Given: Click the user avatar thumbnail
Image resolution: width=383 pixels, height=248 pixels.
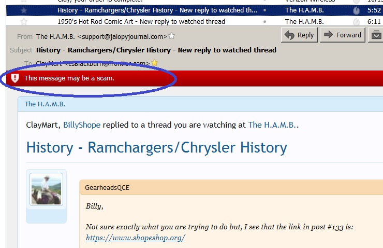Looking at the screenshot, I should [46, 189].
